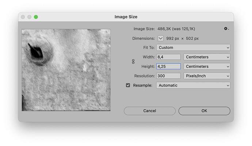Click the image preview thumbnail
Viewport: 252px width, 146px height.
pos(66,70)
